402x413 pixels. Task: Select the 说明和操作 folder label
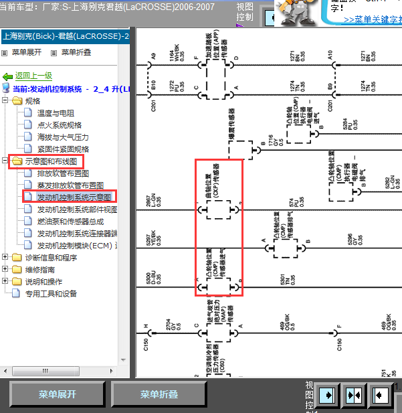(43, 282)
